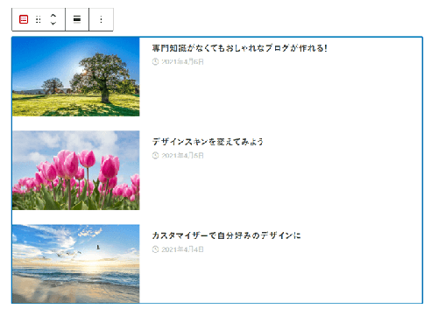Open the post titled 専門知識がなくてもおしゃれなブログが作れる!
438x316 pixels.
240,48
